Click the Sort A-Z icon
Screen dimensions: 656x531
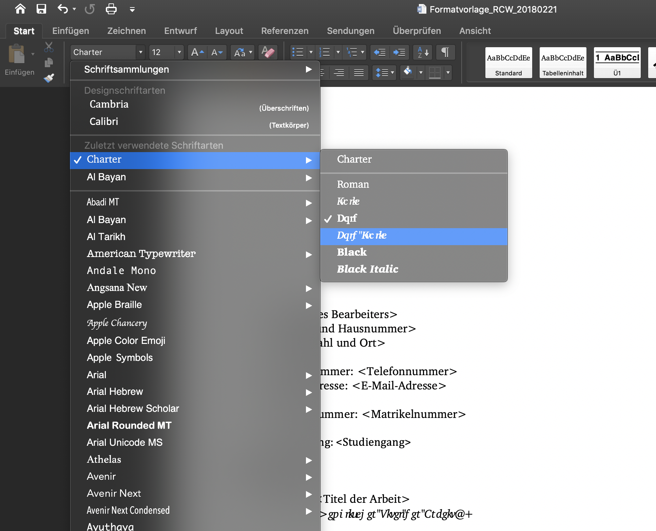tap(423, 52)
